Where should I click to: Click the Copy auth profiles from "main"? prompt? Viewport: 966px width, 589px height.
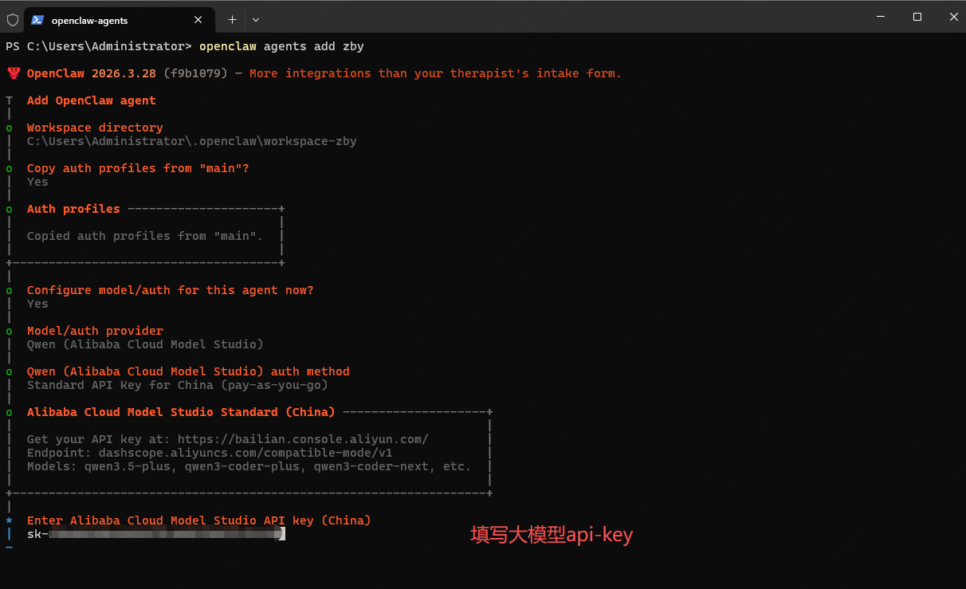click(138, 168)
